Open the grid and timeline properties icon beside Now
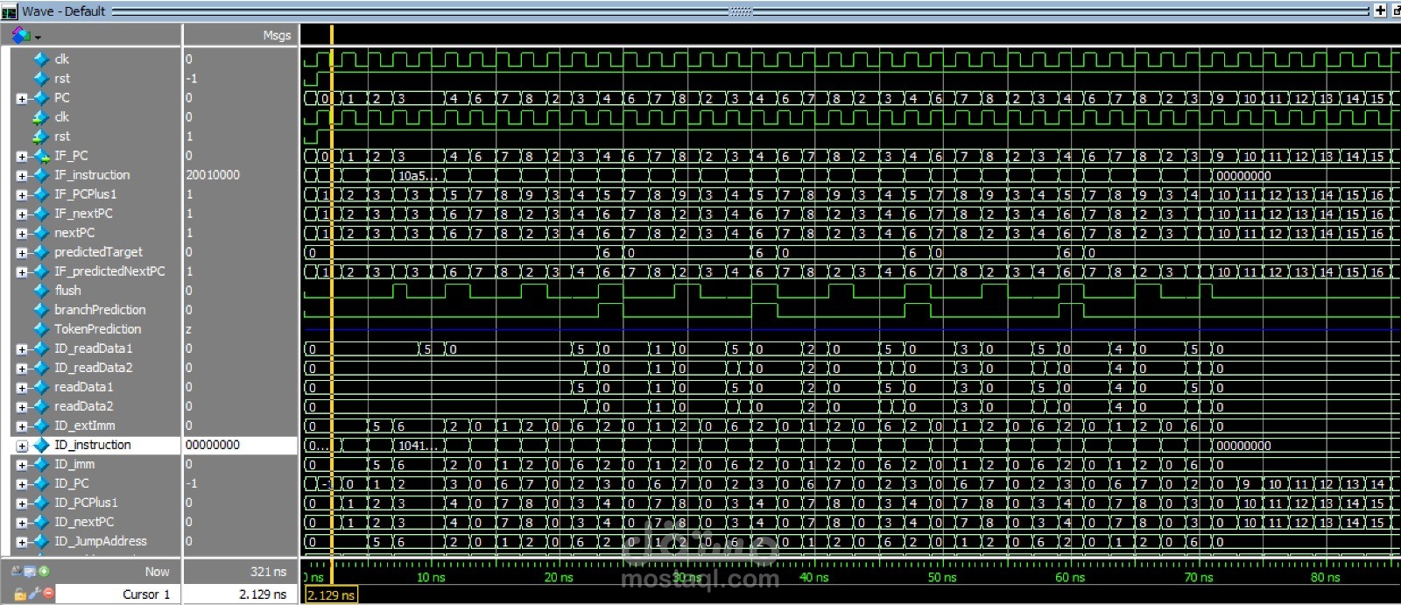 click(30, 572)
